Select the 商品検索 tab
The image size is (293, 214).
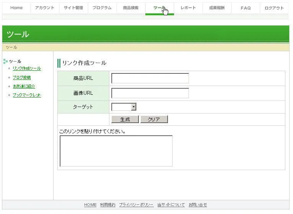tap(131, 8)
